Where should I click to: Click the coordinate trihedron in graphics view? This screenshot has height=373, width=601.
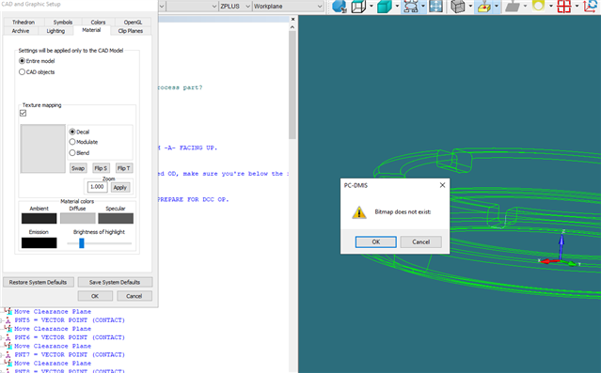[560, 249]
